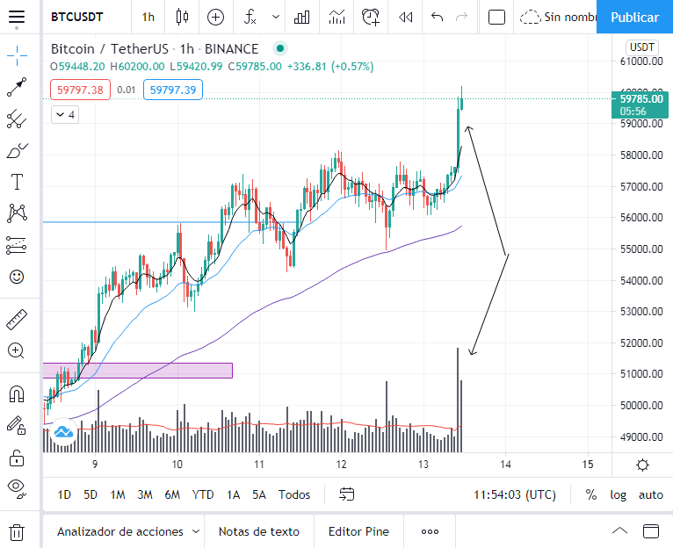Open timezone menu 11:54:03 (UTC)

pos(515,494)
